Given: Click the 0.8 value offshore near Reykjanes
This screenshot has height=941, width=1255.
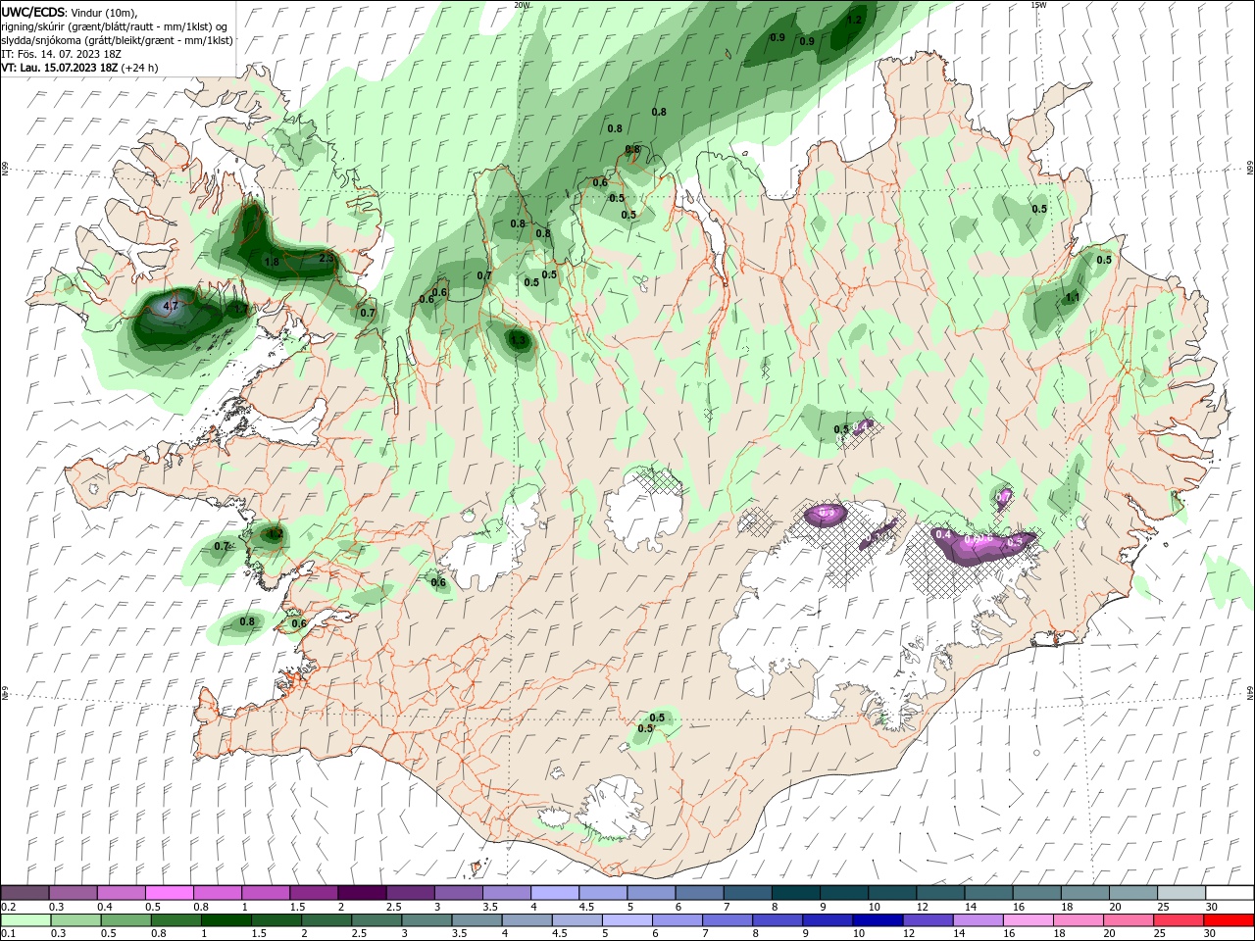Looking at the screenshot, I should tap(247, 621).
